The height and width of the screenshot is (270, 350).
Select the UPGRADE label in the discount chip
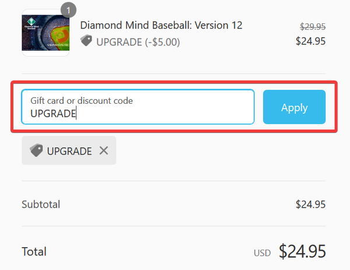(x=69, y=151)
